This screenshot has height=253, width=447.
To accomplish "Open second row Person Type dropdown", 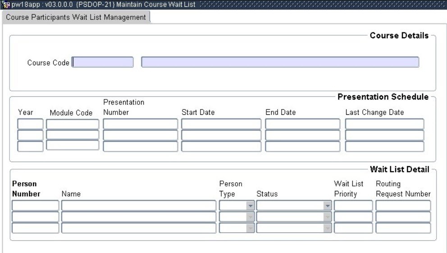I will click(250, 217).
